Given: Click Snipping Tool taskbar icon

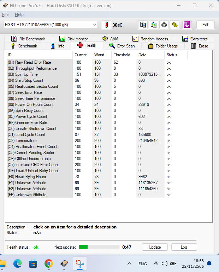Looking at the screenshot, I should click(x=80, y=263).
